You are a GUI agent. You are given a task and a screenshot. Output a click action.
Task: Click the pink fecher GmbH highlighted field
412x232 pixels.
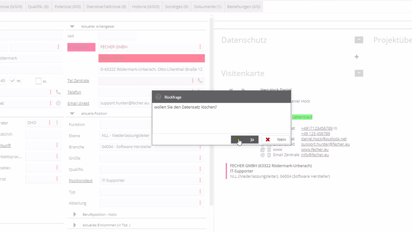152,58
